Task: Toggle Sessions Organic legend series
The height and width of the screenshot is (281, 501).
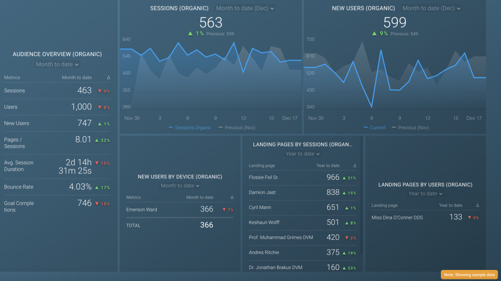Action: [x=190, y=128]
